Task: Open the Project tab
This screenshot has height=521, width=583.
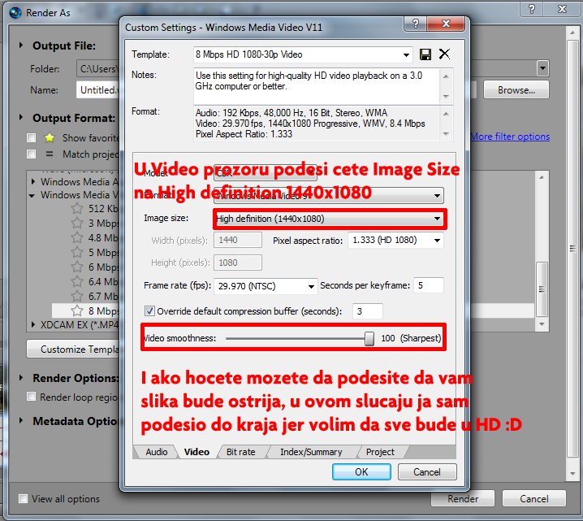Action: click(x=380, y=452)
